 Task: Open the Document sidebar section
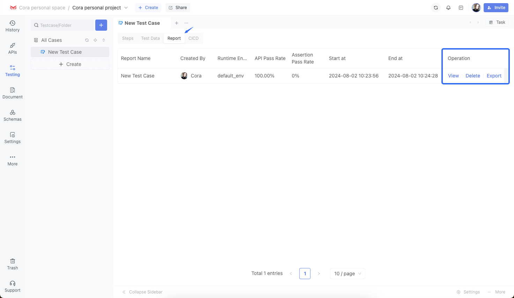13,93
